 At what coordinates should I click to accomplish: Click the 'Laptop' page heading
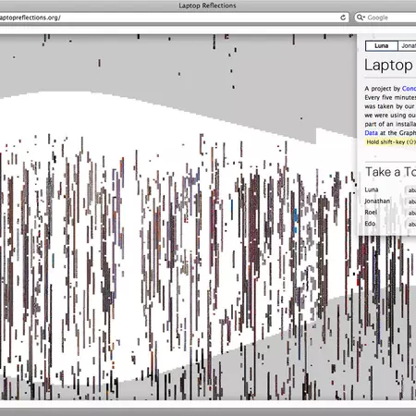pyautogui.click(x=388, y=66)
